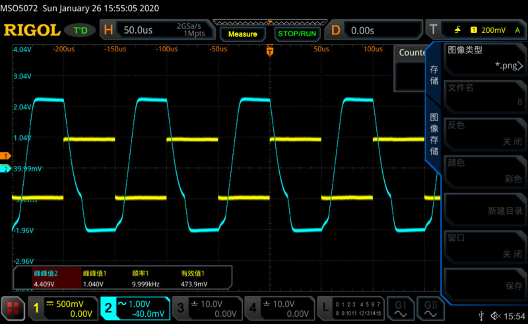
Task: Switch to the 存储 side tab
Action: [x=434, y=74]
